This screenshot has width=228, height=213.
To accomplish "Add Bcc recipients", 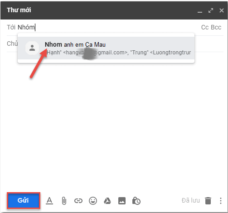I will [216, 27].
